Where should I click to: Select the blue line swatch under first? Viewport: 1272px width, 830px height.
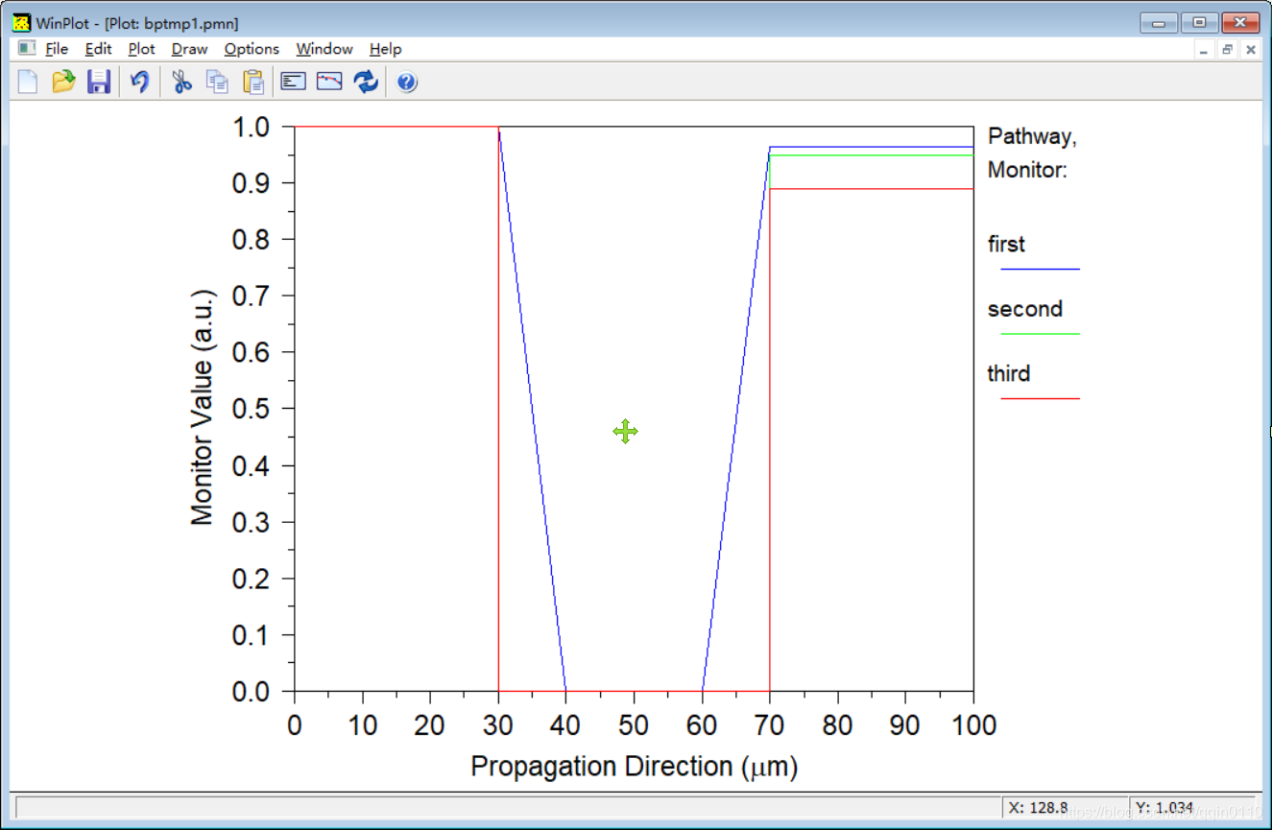click(x=1040, y=270)
